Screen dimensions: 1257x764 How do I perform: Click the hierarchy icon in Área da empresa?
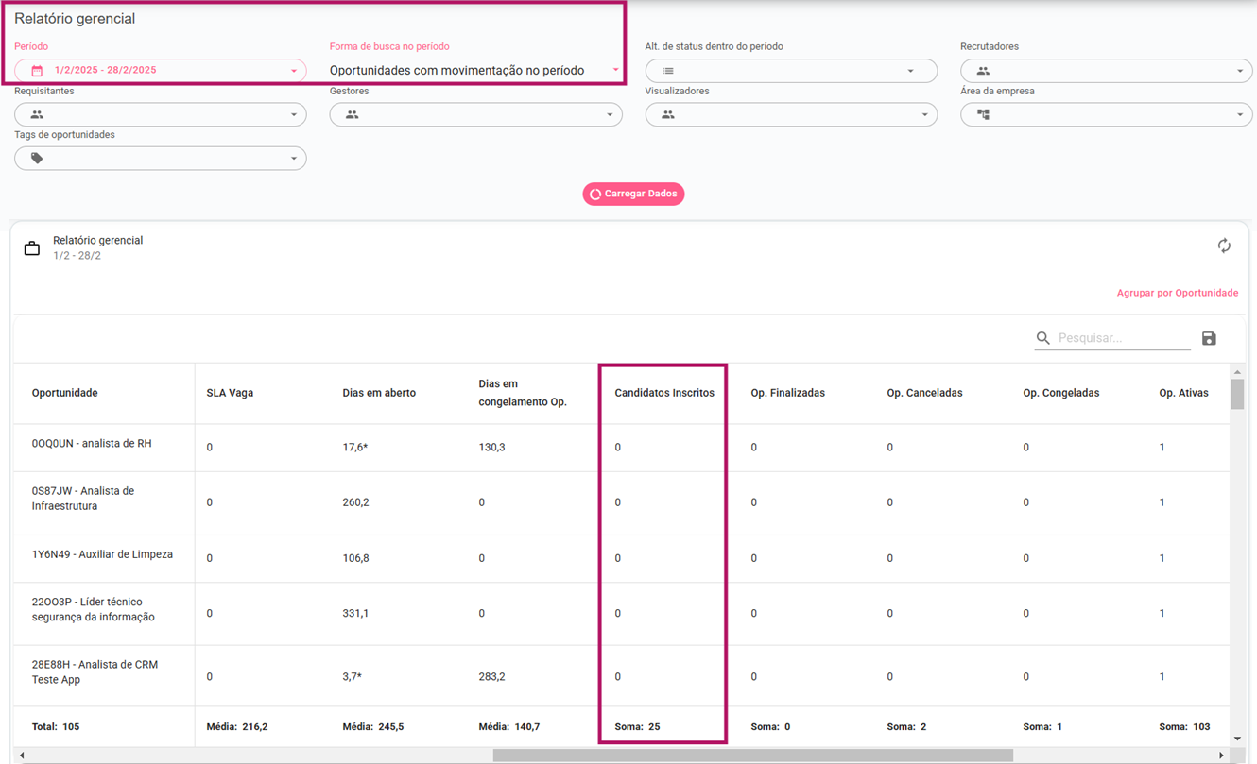point(983,114)
